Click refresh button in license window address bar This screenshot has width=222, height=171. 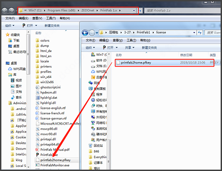coord(200,33)
